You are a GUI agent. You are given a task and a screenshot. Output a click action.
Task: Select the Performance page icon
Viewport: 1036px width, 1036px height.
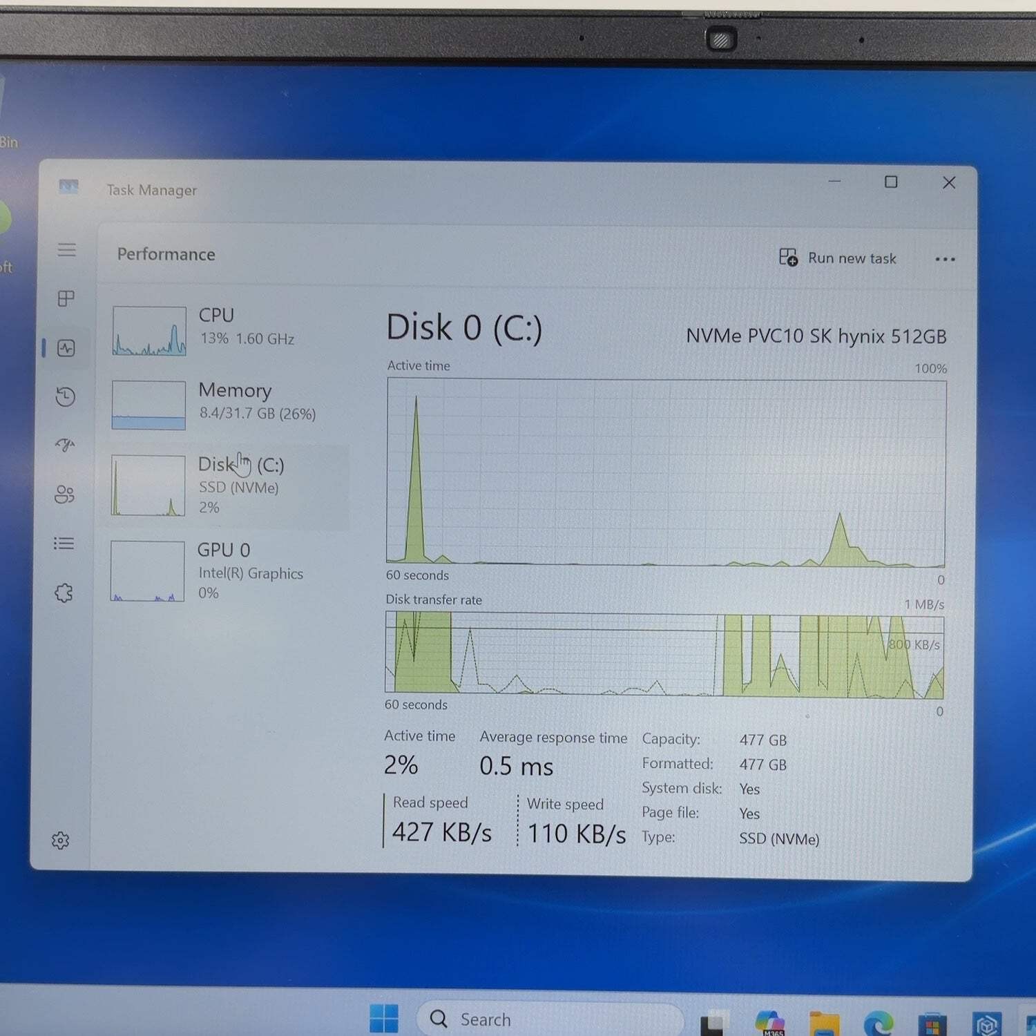(66, 348)
